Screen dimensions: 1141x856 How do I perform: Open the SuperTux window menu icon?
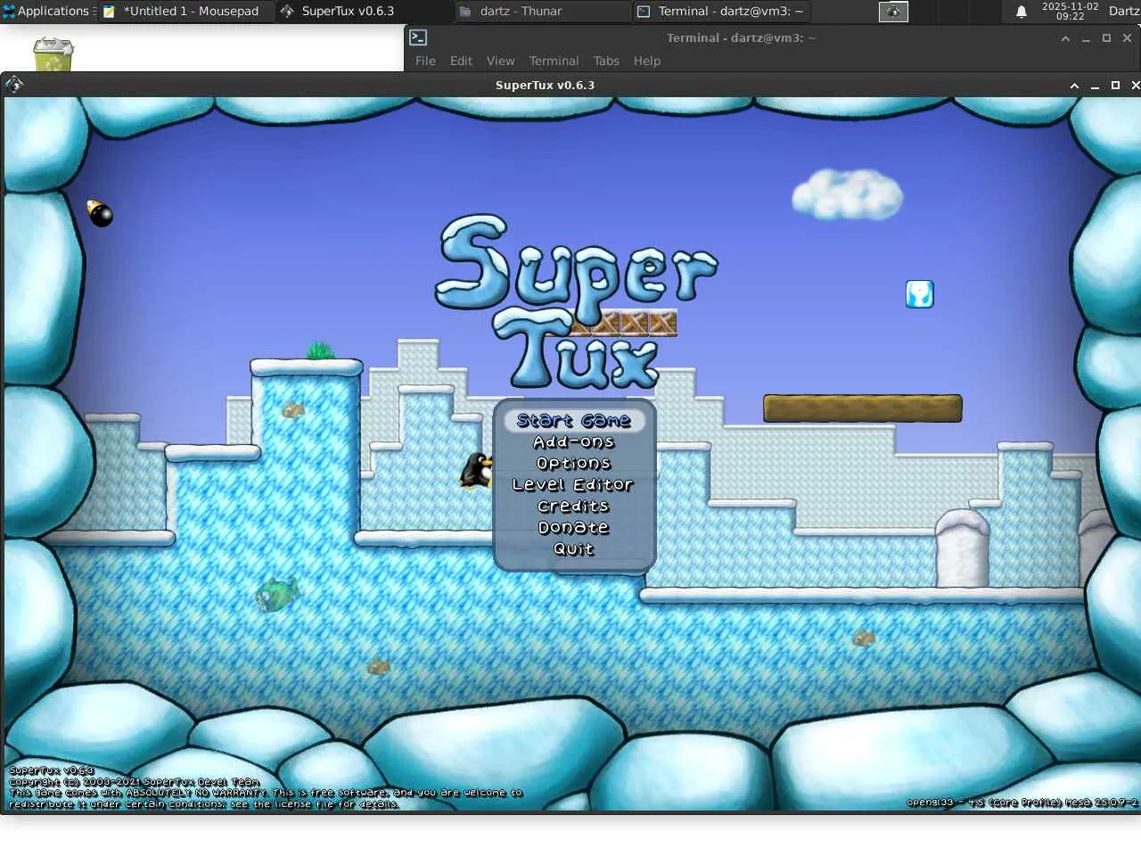pyautogui.click(x=13, y=85)
